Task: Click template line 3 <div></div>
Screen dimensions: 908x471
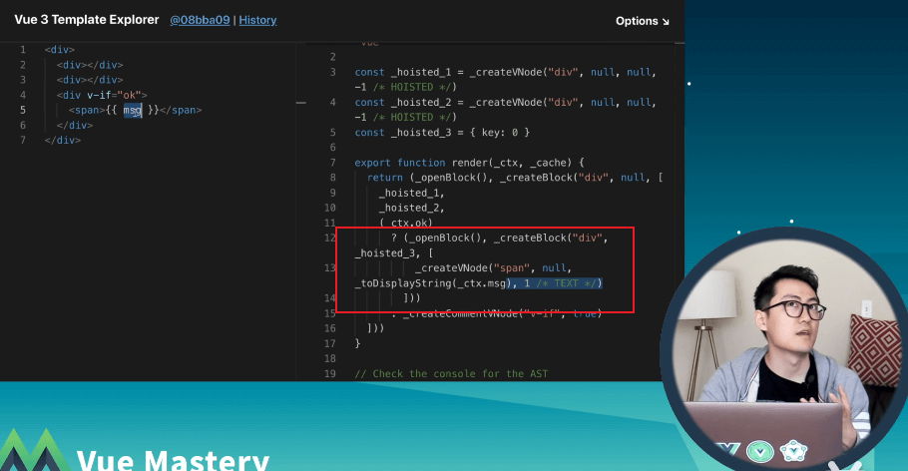Action: coord(90,80)
